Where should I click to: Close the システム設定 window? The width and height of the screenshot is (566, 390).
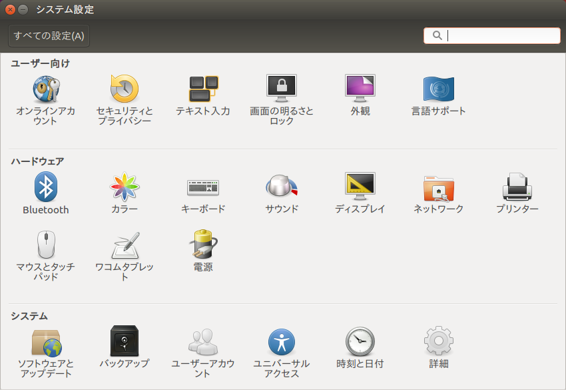tap(10, 10)
